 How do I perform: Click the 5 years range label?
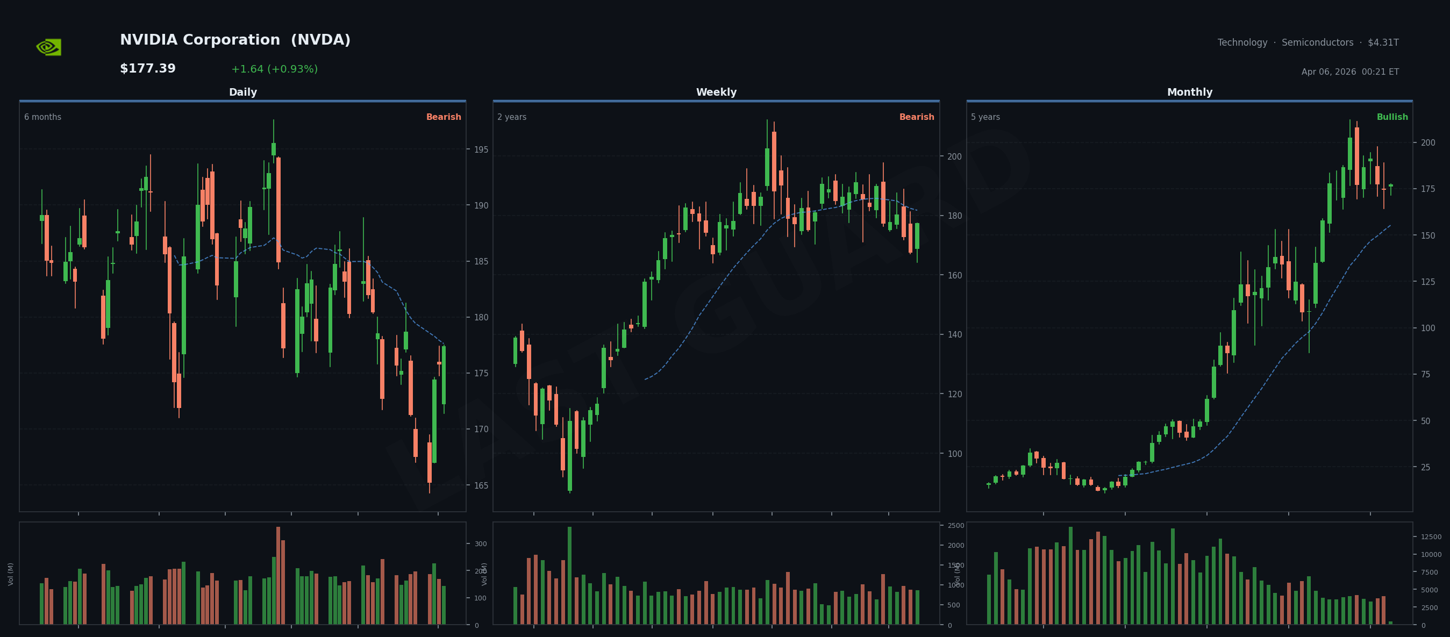point(985,117)
